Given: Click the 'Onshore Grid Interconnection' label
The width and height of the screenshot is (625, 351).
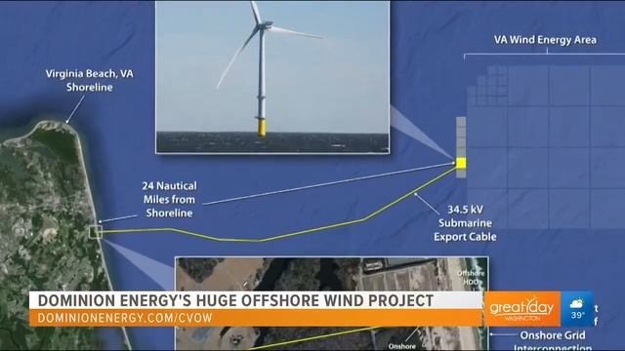Looking at the screenshot, I should 553,340.
